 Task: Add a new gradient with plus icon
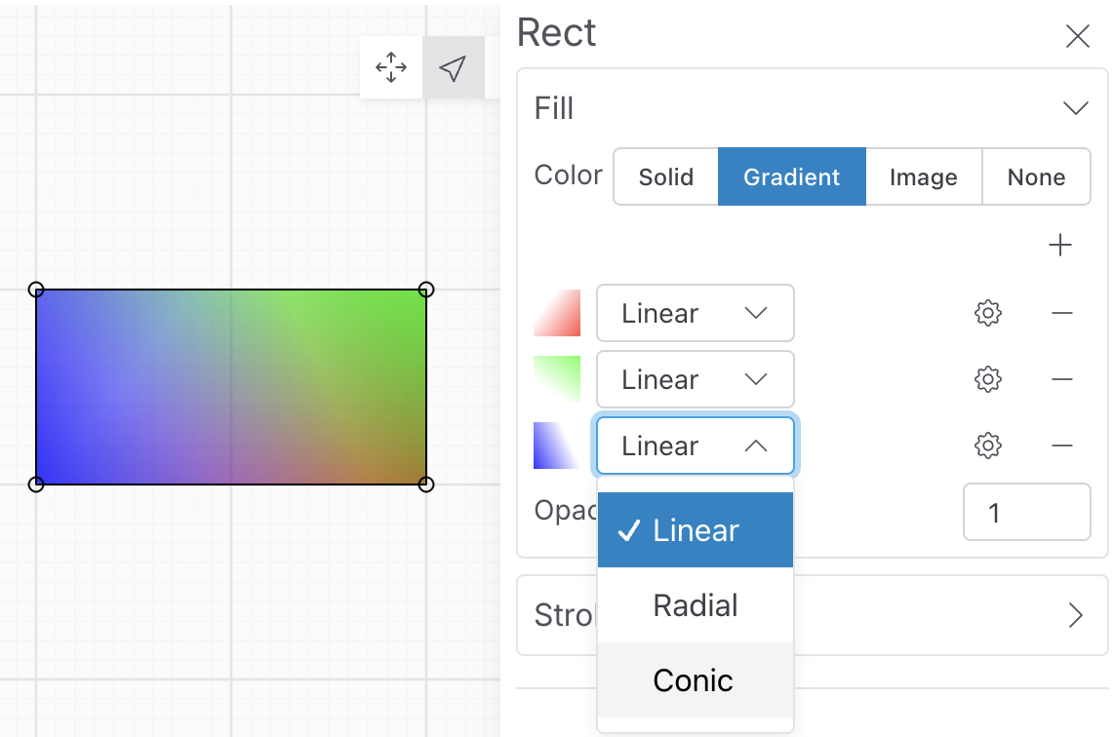point(1059,245)
